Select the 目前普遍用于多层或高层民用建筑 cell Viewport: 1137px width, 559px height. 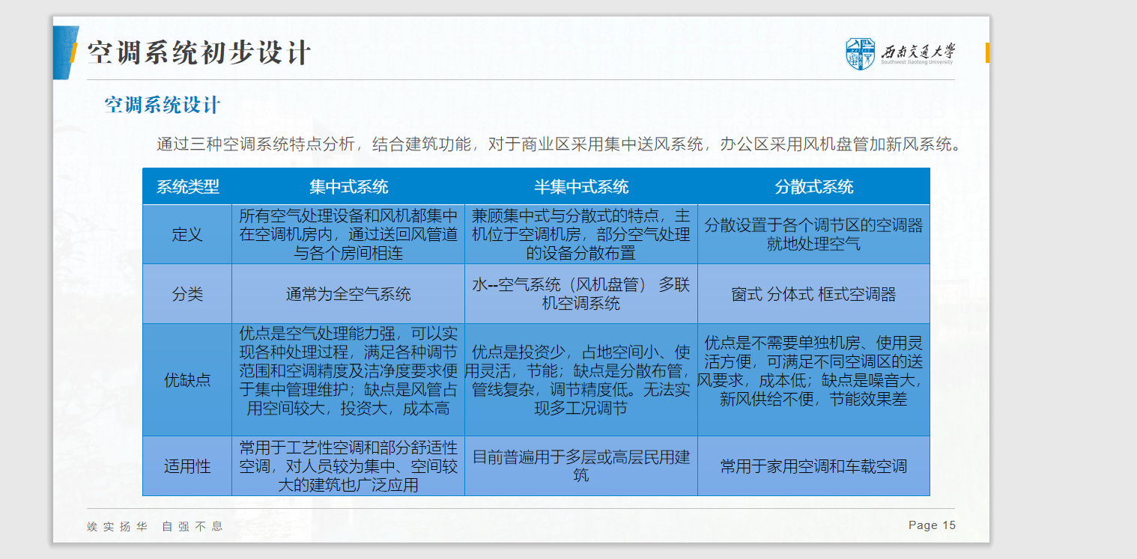(580, 465)
